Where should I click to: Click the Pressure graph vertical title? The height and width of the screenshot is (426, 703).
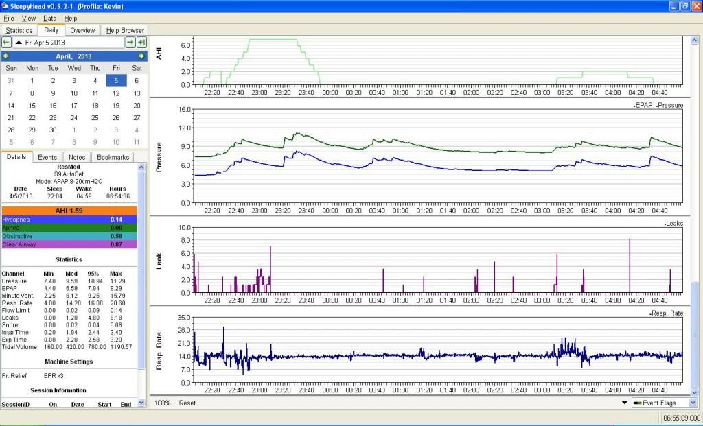pos(159,157)
